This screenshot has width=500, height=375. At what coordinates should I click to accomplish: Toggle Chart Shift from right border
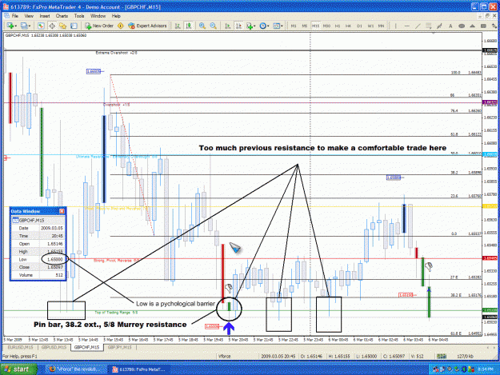pos(238,26)
